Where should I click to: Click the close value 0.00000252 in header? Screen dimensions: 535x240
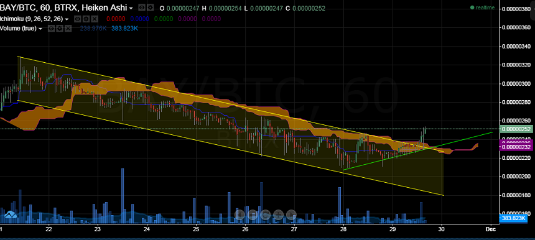coord(309,8)
